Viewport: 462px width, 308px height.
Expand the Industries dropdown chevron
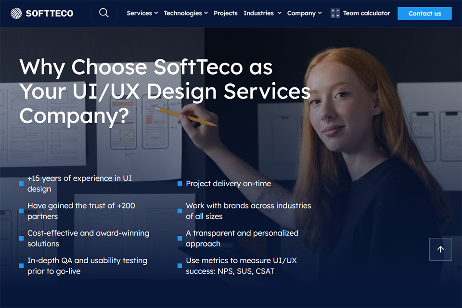pyautogui.click(x=279, y=13)
